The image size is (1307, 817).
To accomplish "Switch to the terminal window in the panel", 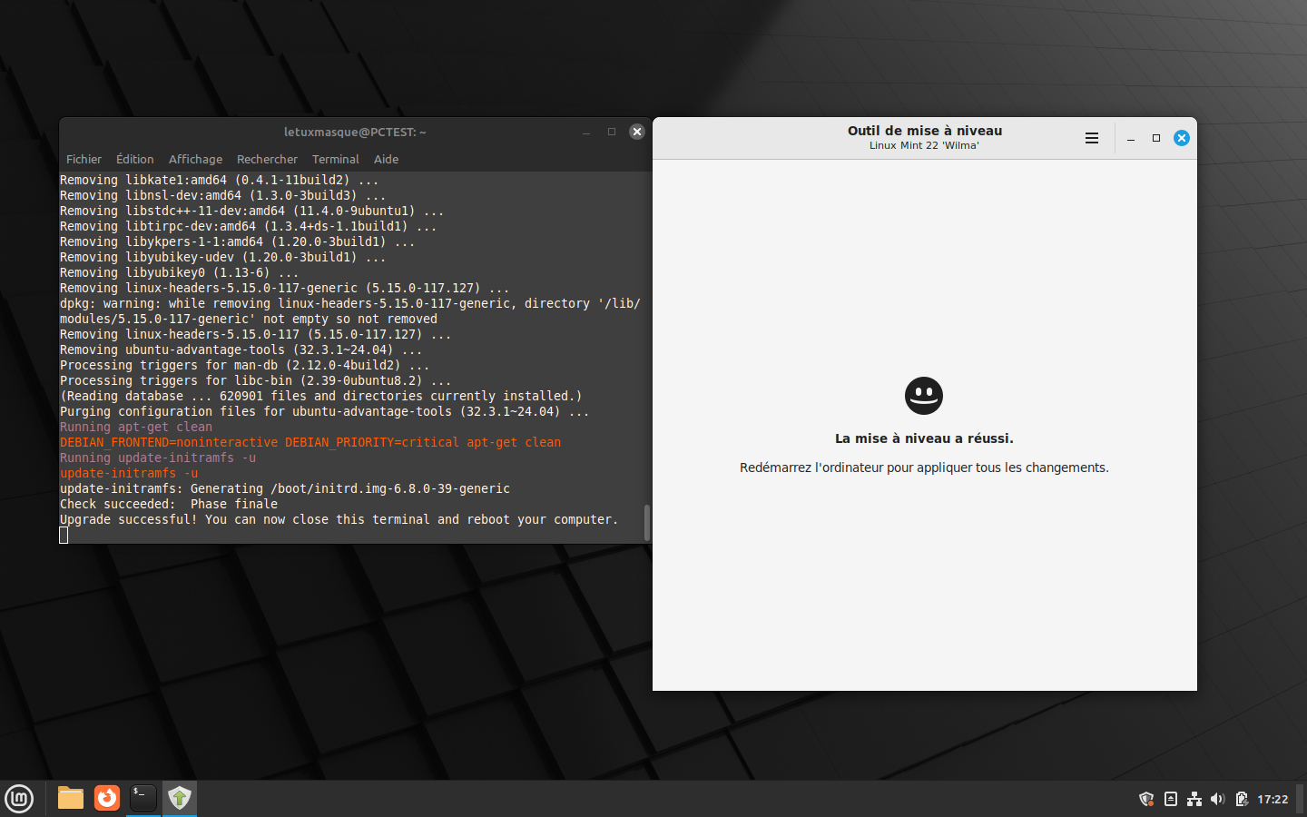I will click(x=143, y=798).
